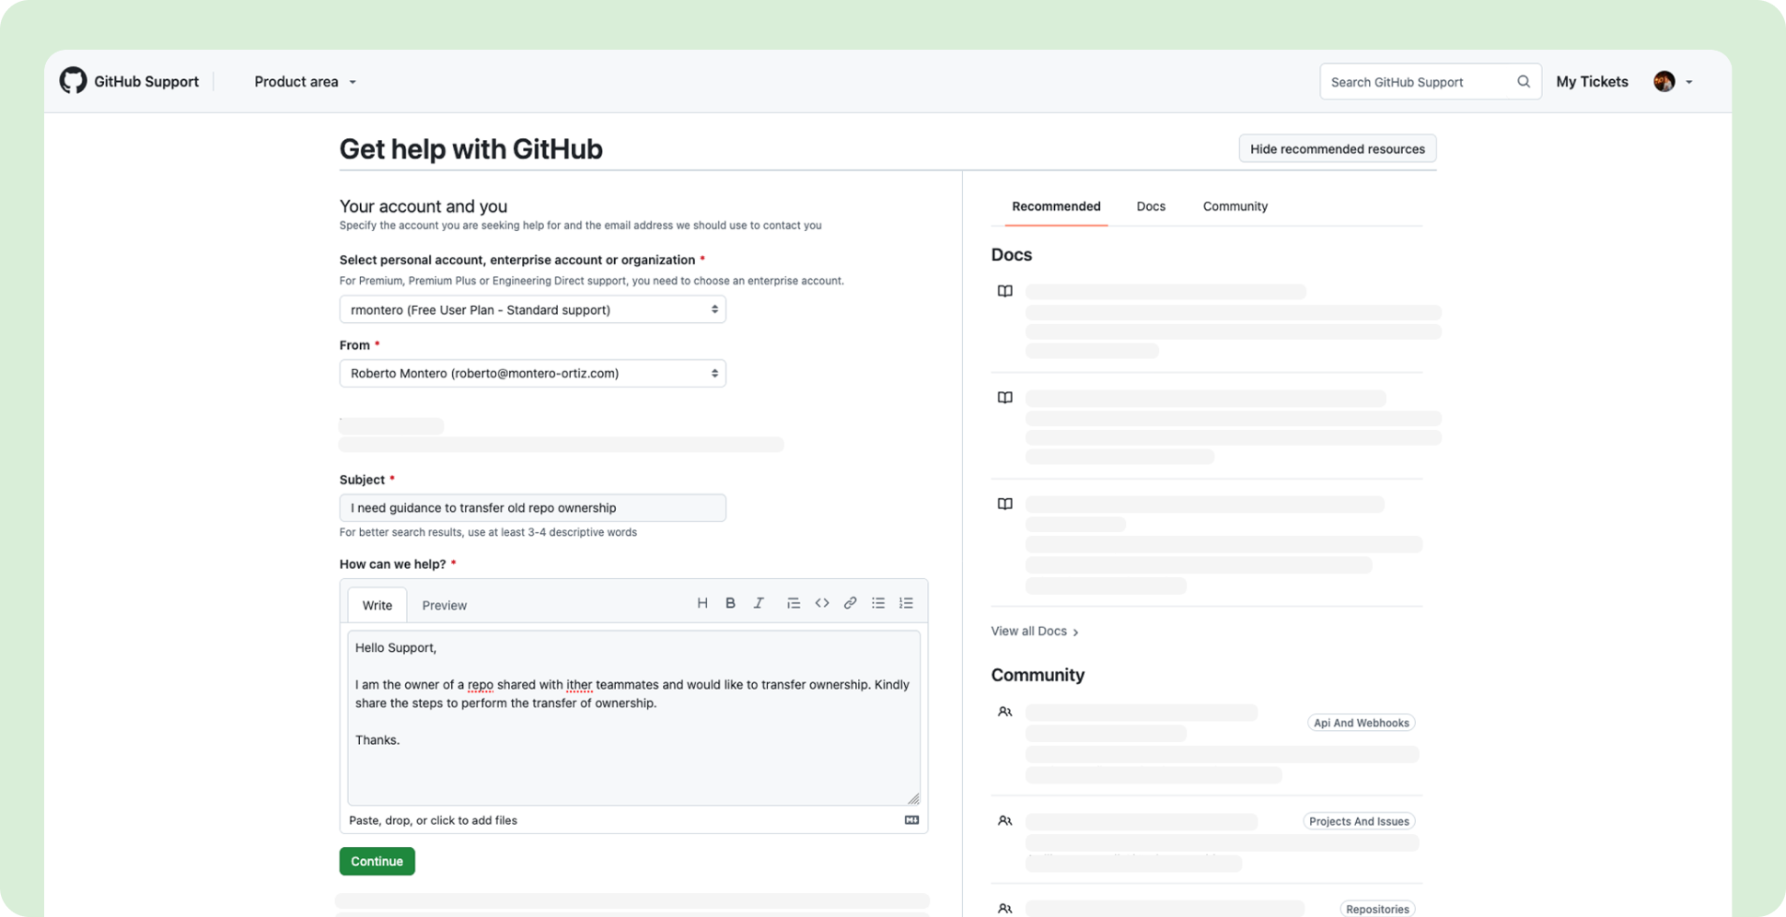Click the Markdown supported icon
1786x917 pixels.
911,820
